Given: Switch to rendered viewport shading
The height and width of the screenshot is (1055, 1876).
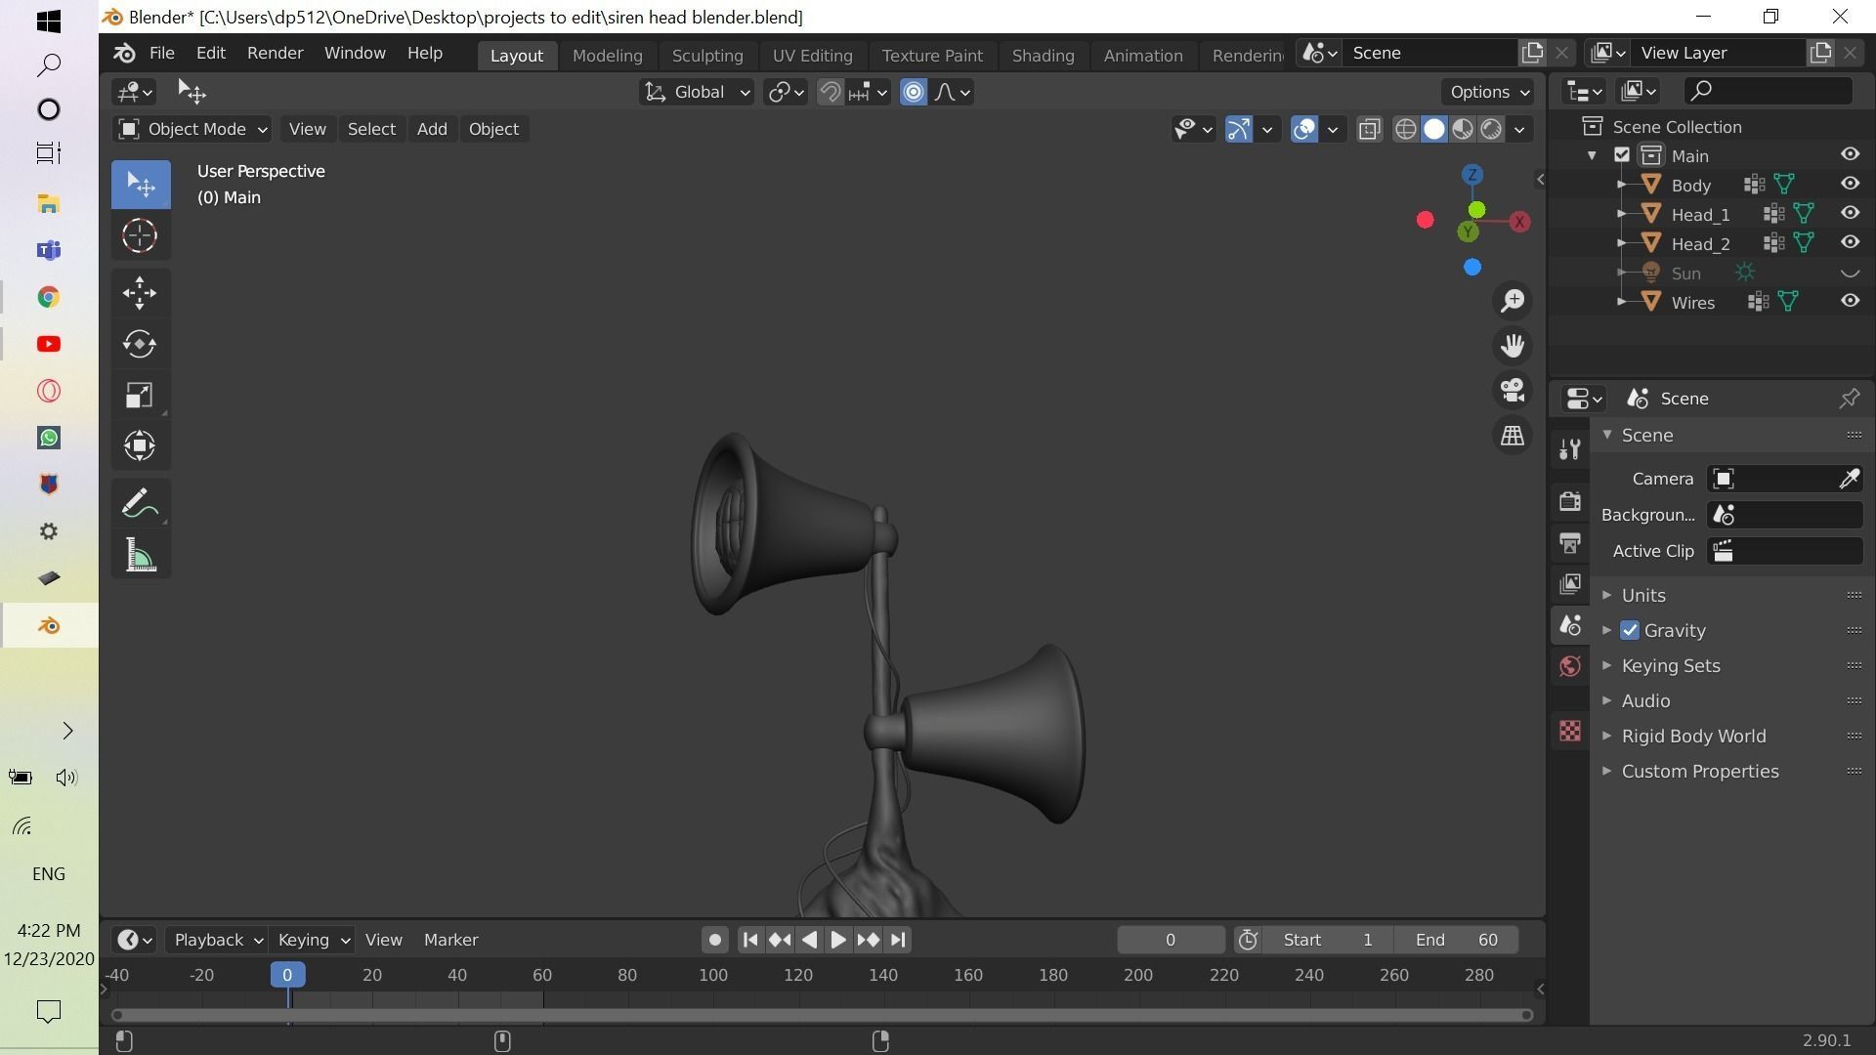Looking at the screenshot, I should point(1491,129).
